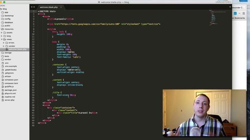
Task: Click the font-size value on line 34
Action: coord(72,95)
